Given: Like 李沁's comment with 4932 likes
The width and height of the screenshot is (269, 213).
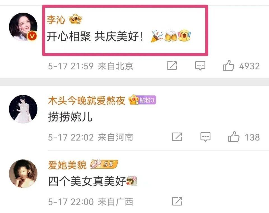Looking at the screenshot, I should [241, 66].
